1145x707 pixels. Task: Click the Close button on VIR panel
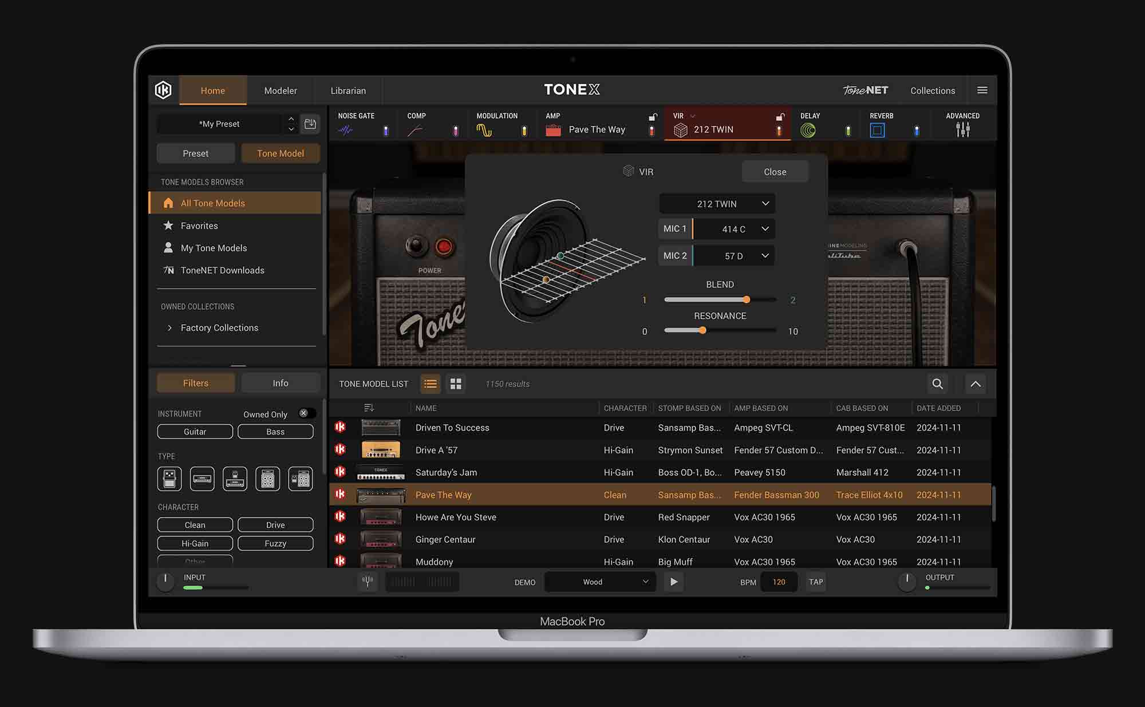coord(775,171)
